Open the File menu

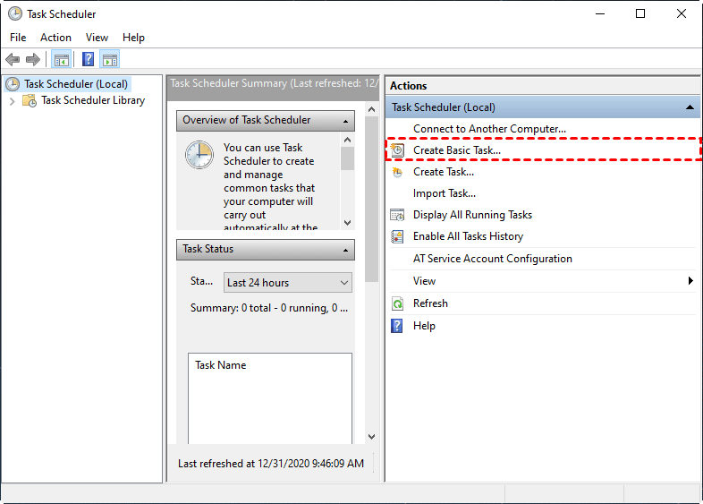pyautogui.click(x=19, y=38)
